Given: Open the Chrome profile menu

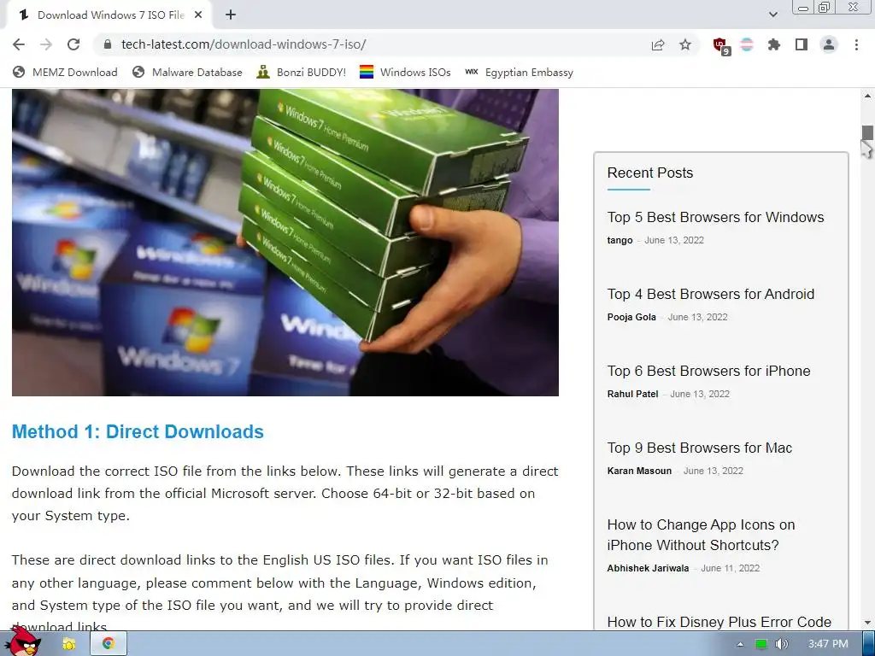Looking at the screenshot, I should pyautogui.click(x=829, y=44).
